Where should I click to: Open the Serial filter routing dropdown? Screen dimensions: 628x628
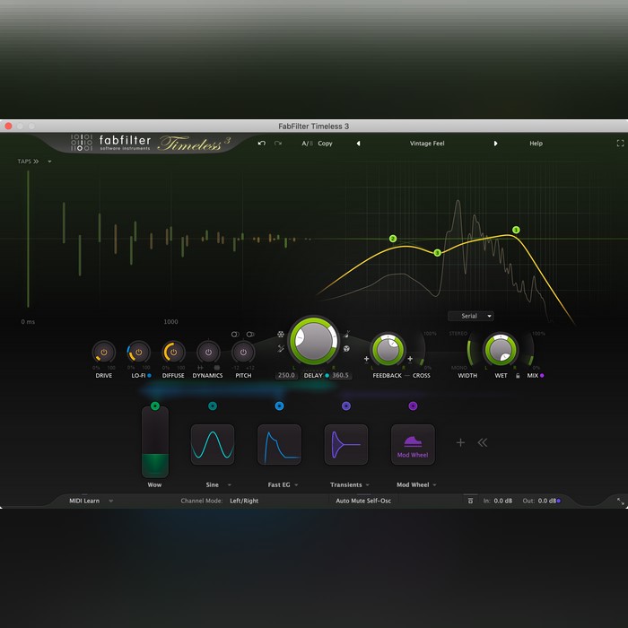pyautogui.click(x=471, y=316)
